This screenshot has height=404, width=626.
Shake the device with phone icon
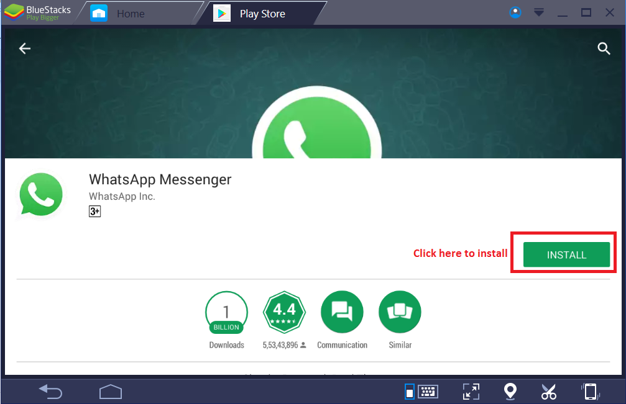[x=591, y=392]
